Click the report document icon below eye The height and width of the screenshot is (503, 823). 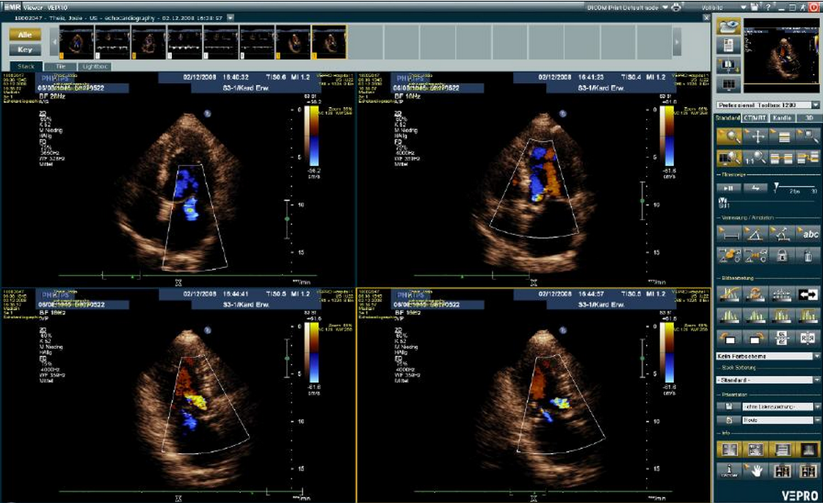click(x=729, y=46)
